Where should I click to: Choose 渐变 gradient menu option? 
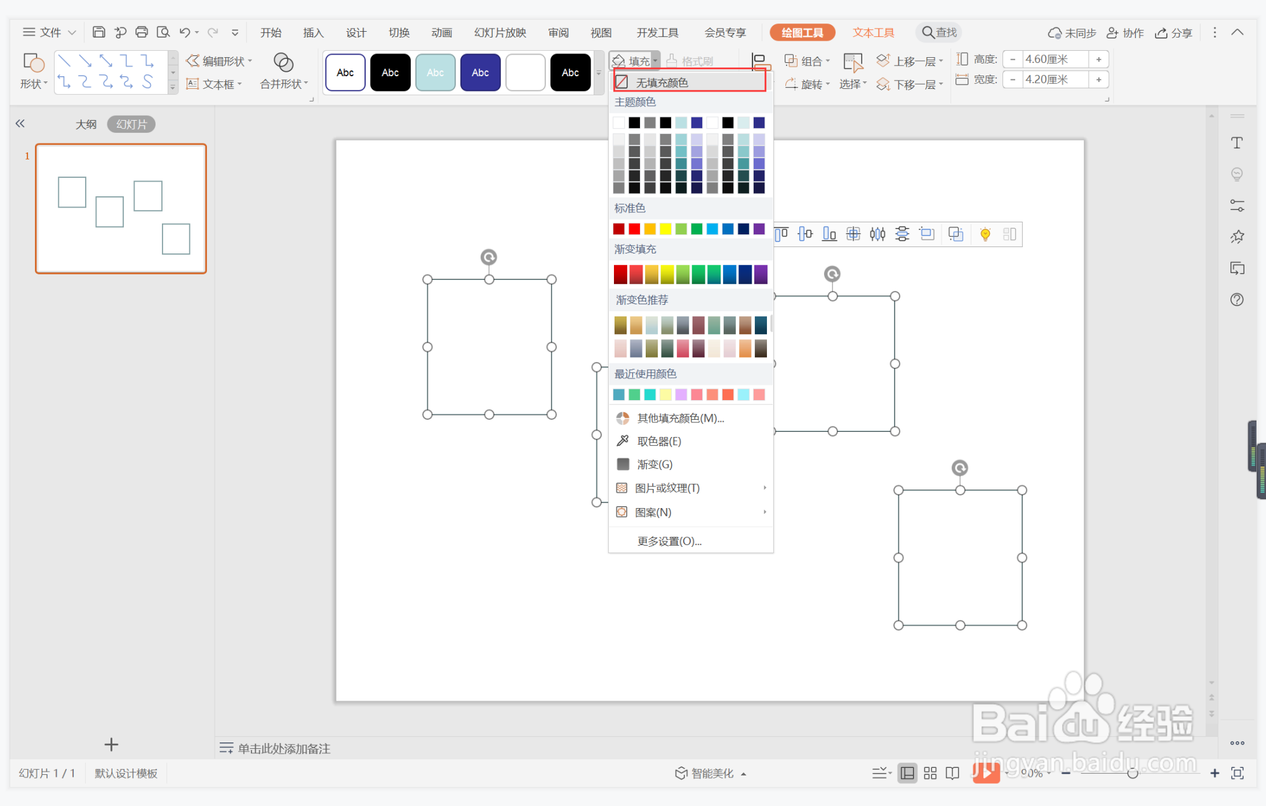tap(691, 464)
